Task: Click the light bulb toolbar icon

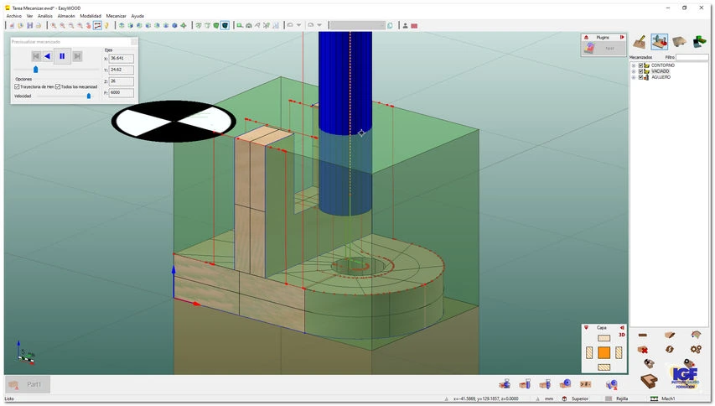Action: 106,25
